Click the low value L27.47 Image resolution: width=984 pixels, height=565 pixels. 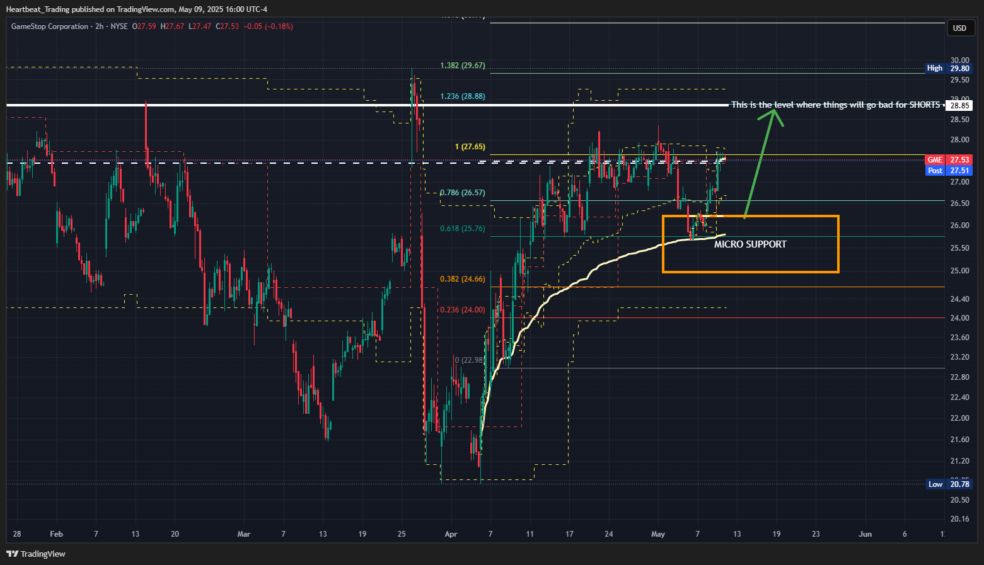click(x=200, y=26)
